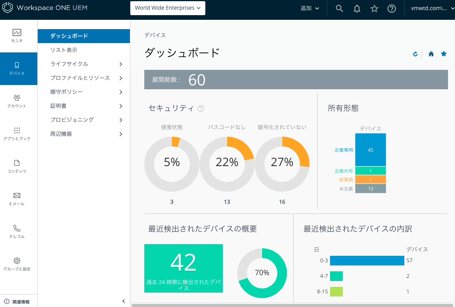455x307 pixels.
Task: Open the アカウント accounts section
Action: (x=17, y=101)
